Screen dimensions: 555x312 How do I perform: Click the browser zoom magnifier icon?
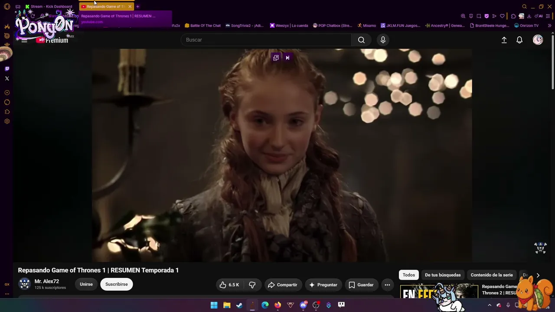coord(463,16)
